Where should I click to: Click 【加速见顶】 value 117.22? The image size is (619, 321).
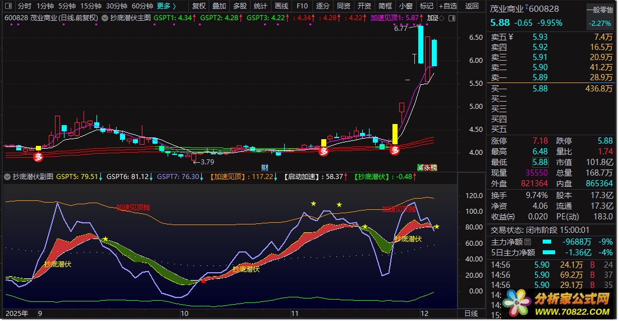pyautogui.click(x=262, y=177)
